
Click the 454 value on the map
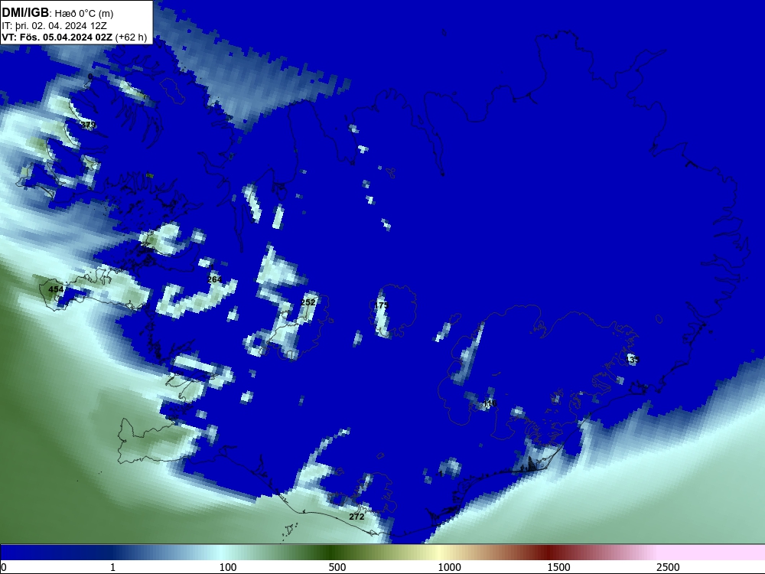[56, 289]
